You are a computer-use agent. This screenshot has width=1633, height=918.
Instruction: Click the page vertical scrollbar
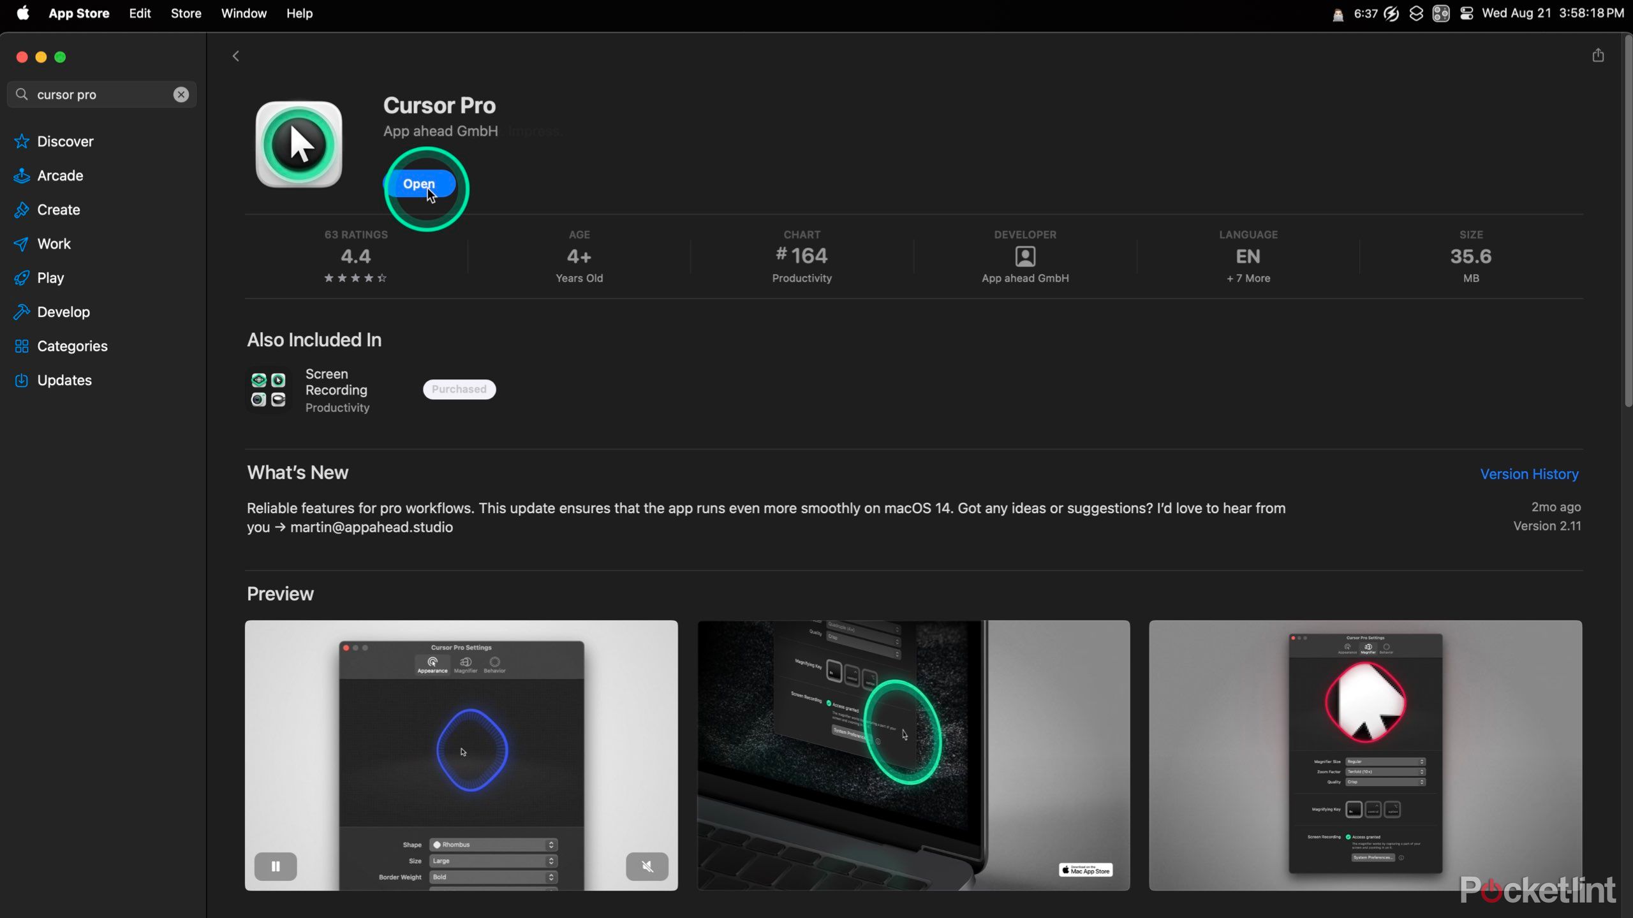point(1628,221)
